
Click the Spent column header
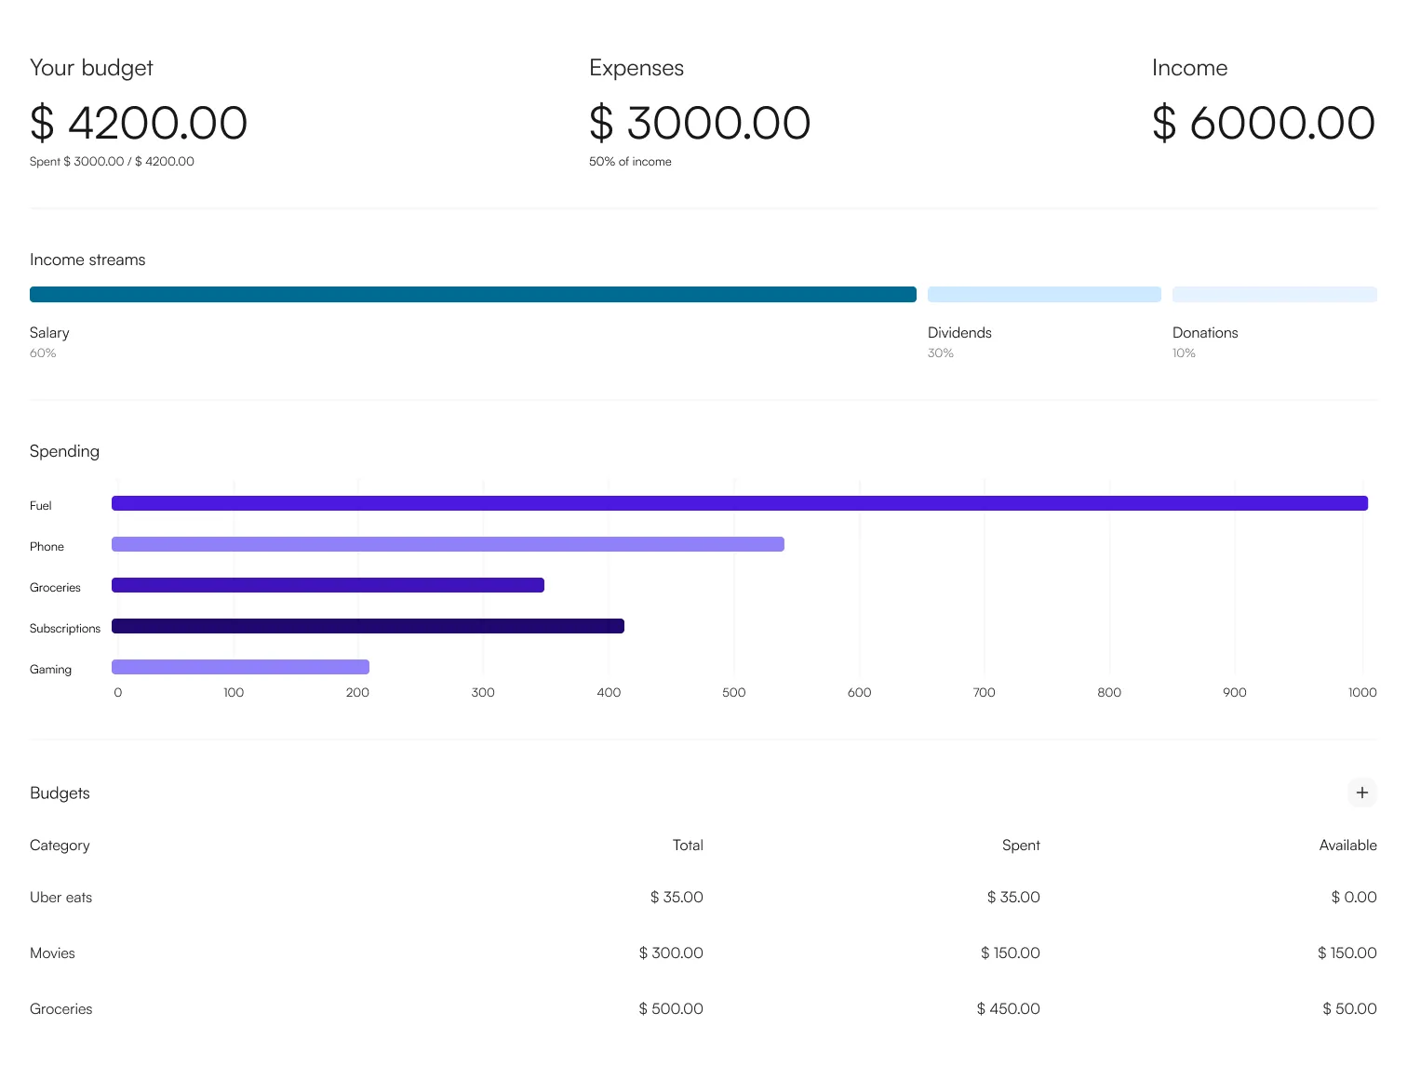click(x=1021, y=846)
